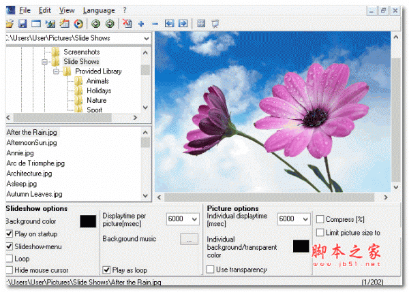Screen dimensions: 409x292
Task: Collapse the Provided Library tree node
Action: pyautogui.click(x=56, y=71)
